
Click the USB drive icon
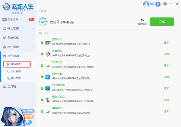48,66
